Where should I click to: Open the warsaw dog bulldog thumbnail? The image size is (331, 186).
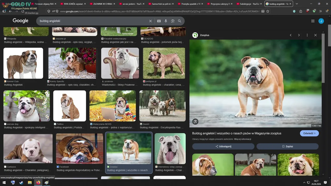27,106
